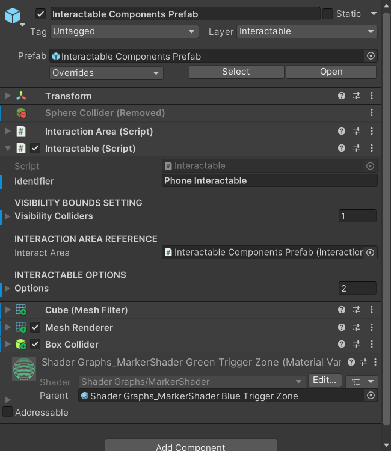Expand Visibility Colliders list
The image size is (391, 451).
point(8,216)
